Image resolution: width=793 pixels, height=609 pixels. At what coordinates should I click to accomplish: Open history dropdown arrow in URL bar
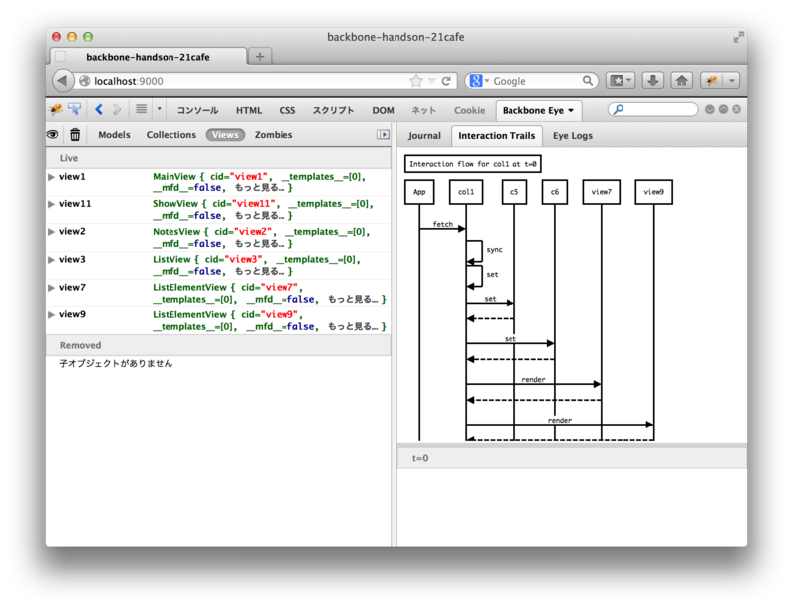431,81
